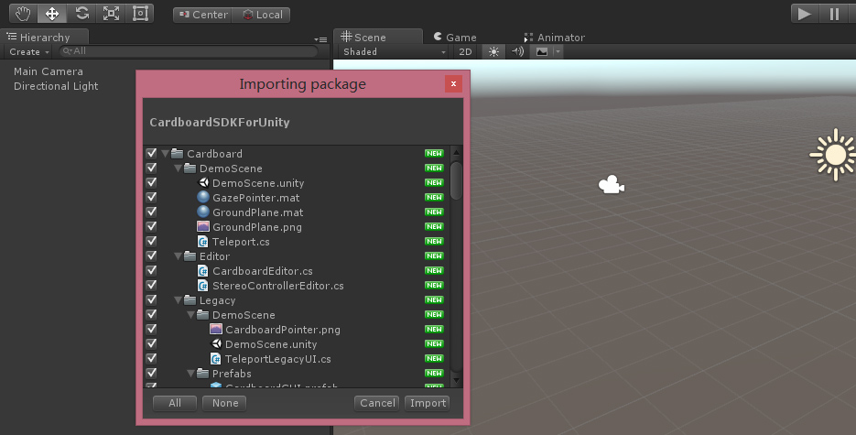Uncheck Teleport.cs checkbox
This screenshot has height=435, width=856.
pos(151,241)
